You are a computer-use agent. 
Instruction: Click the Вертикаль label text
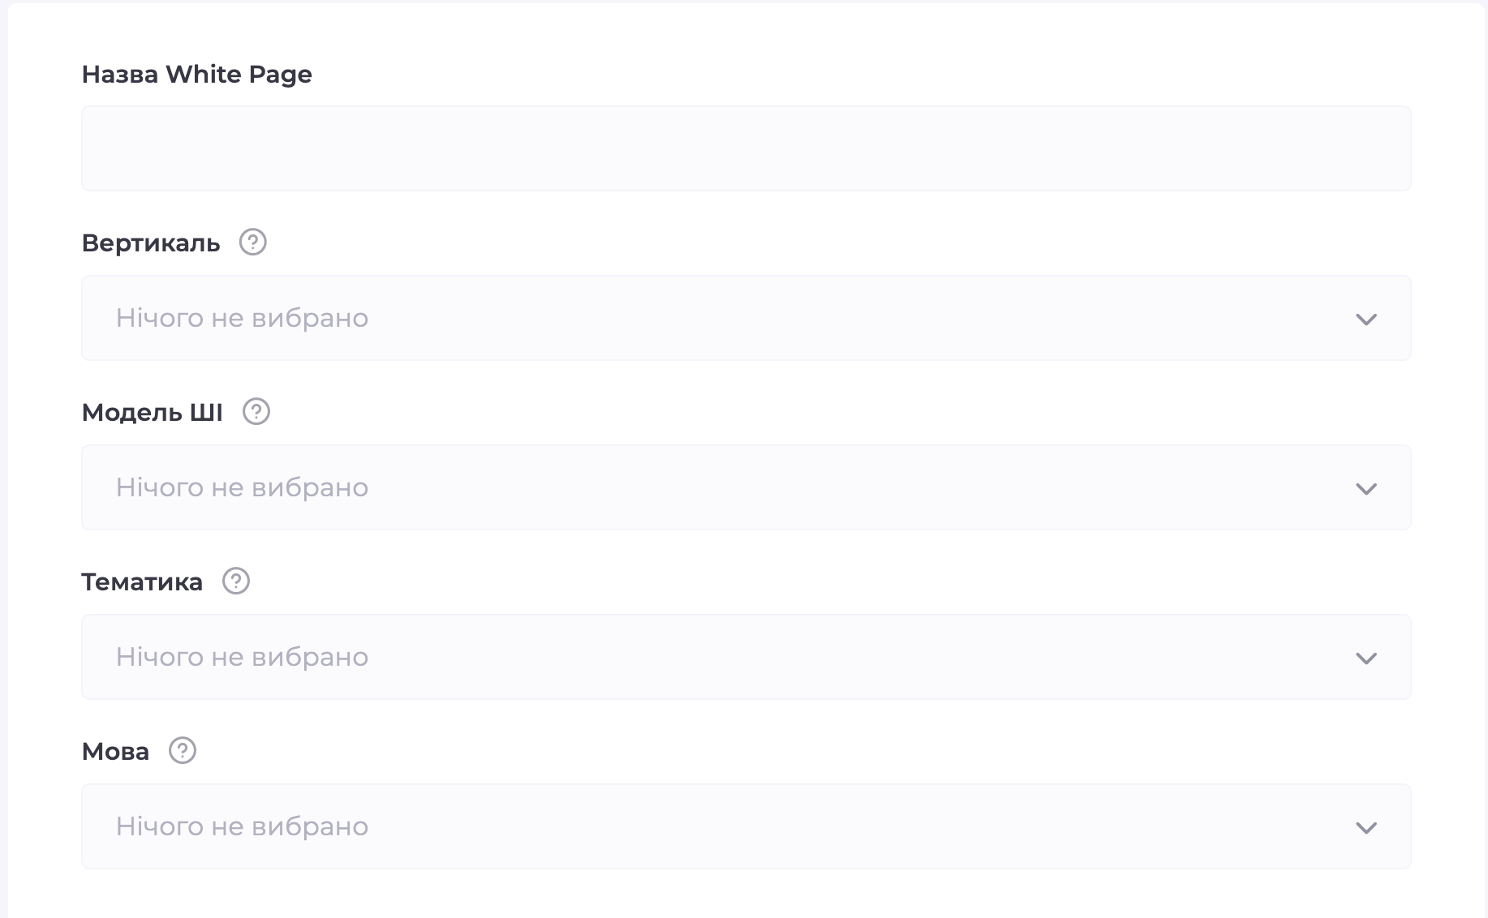(x=151, y=243)
